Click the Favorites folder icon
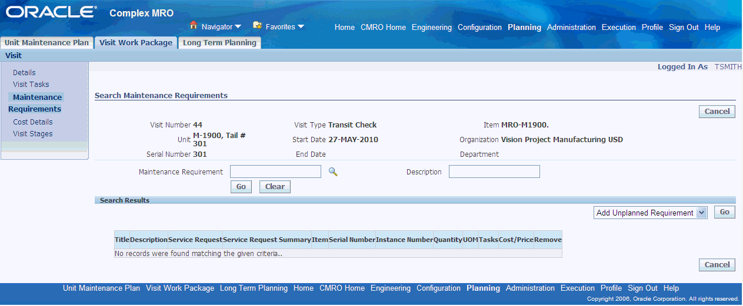The height and width of the screenshot is (306, 743). (257, 26)
